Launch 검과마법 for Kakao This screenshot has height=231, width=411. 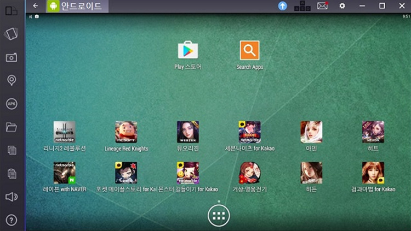pyautogui.click(x=373, y=173)
